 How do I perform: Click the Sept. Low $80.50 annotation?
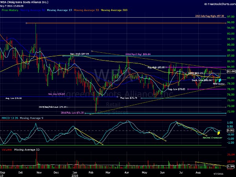tap(202, 80)
